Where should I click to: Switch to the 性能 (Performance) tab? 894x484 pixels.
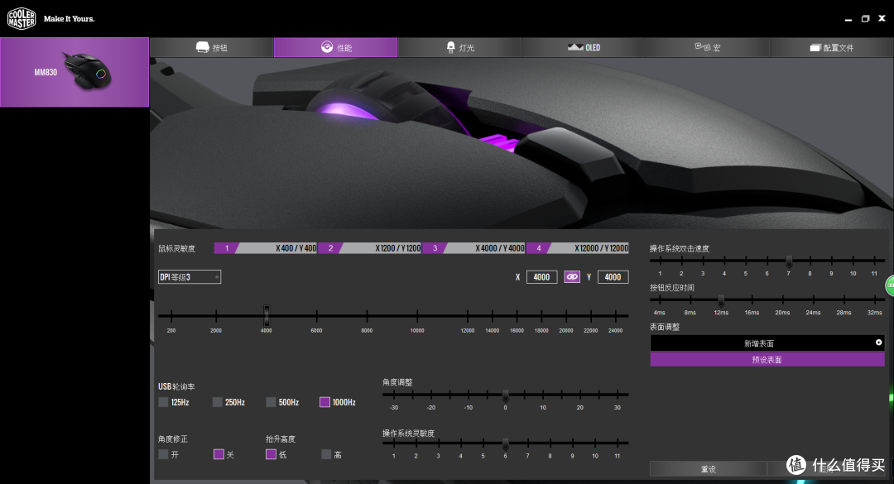point(335,47)
